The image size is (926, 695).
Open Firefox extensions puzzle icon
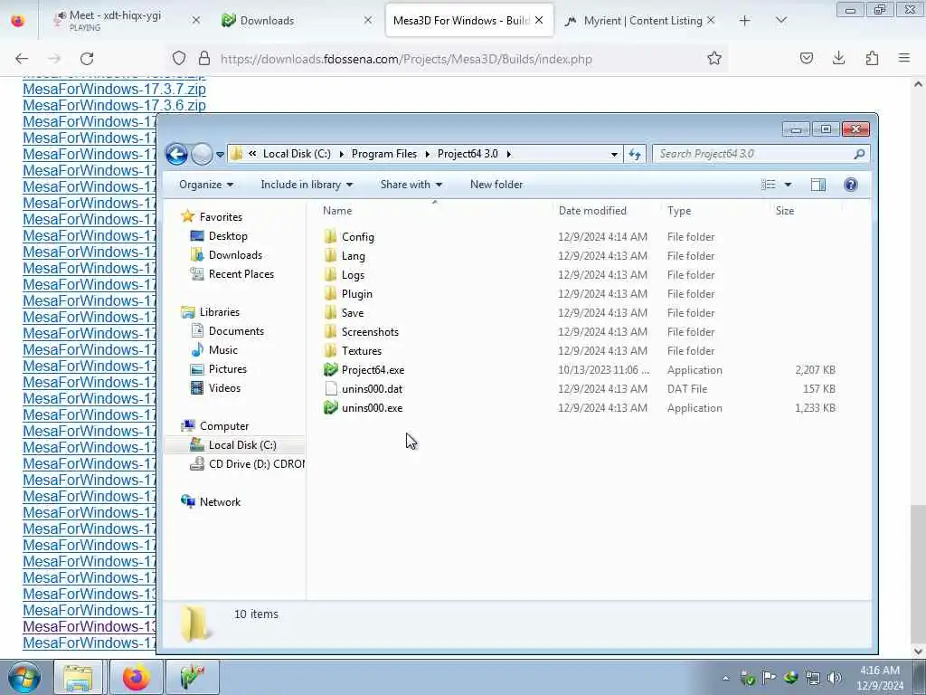tap(872, 58)
